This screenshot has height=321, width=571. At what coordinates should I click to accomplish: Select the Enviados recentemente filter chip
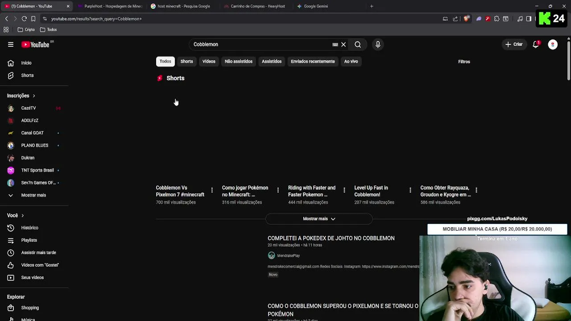[x=313, y=62]
